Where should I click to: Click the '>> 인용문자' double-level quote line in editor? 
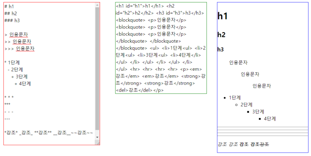click(x=18, y=42)
